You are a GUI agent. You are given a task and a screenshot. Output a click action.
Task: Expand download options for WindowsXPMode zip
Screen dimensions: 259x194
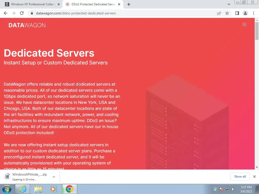(54, 177)
